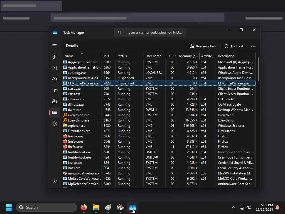285x214 pixels.
Task: Select the Lsalso.exe process
Action: tap(159, 162)
